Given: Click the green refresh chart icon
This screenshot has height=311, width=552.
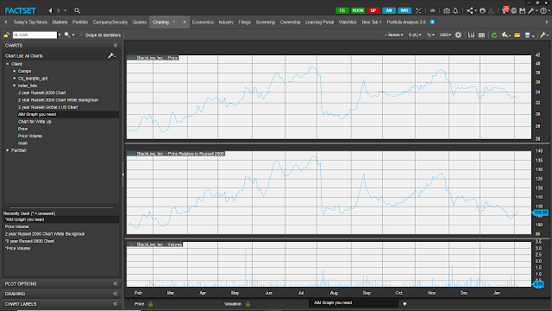Looking at the screenshot, I should [494, 35].
